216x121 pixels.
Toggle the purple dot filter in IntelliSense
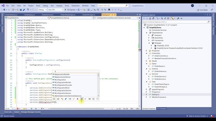pos(78,99)
